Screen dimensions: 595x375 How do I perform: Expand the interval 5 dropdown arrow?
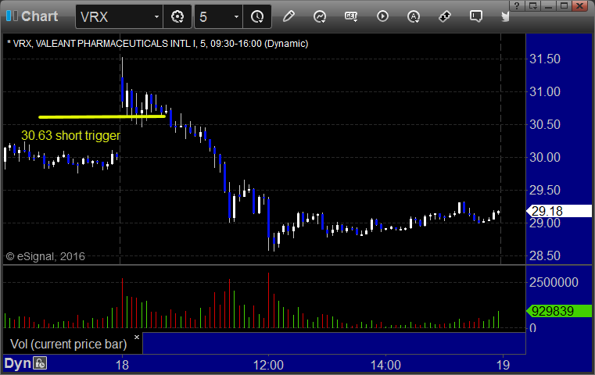click(236, 17)
